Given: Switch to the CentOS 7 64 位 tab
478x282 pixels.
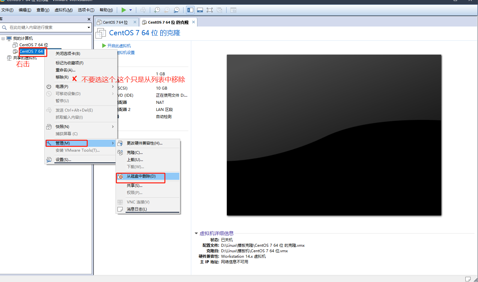Looking at the screenshot, I should click(x=115, y=22).
